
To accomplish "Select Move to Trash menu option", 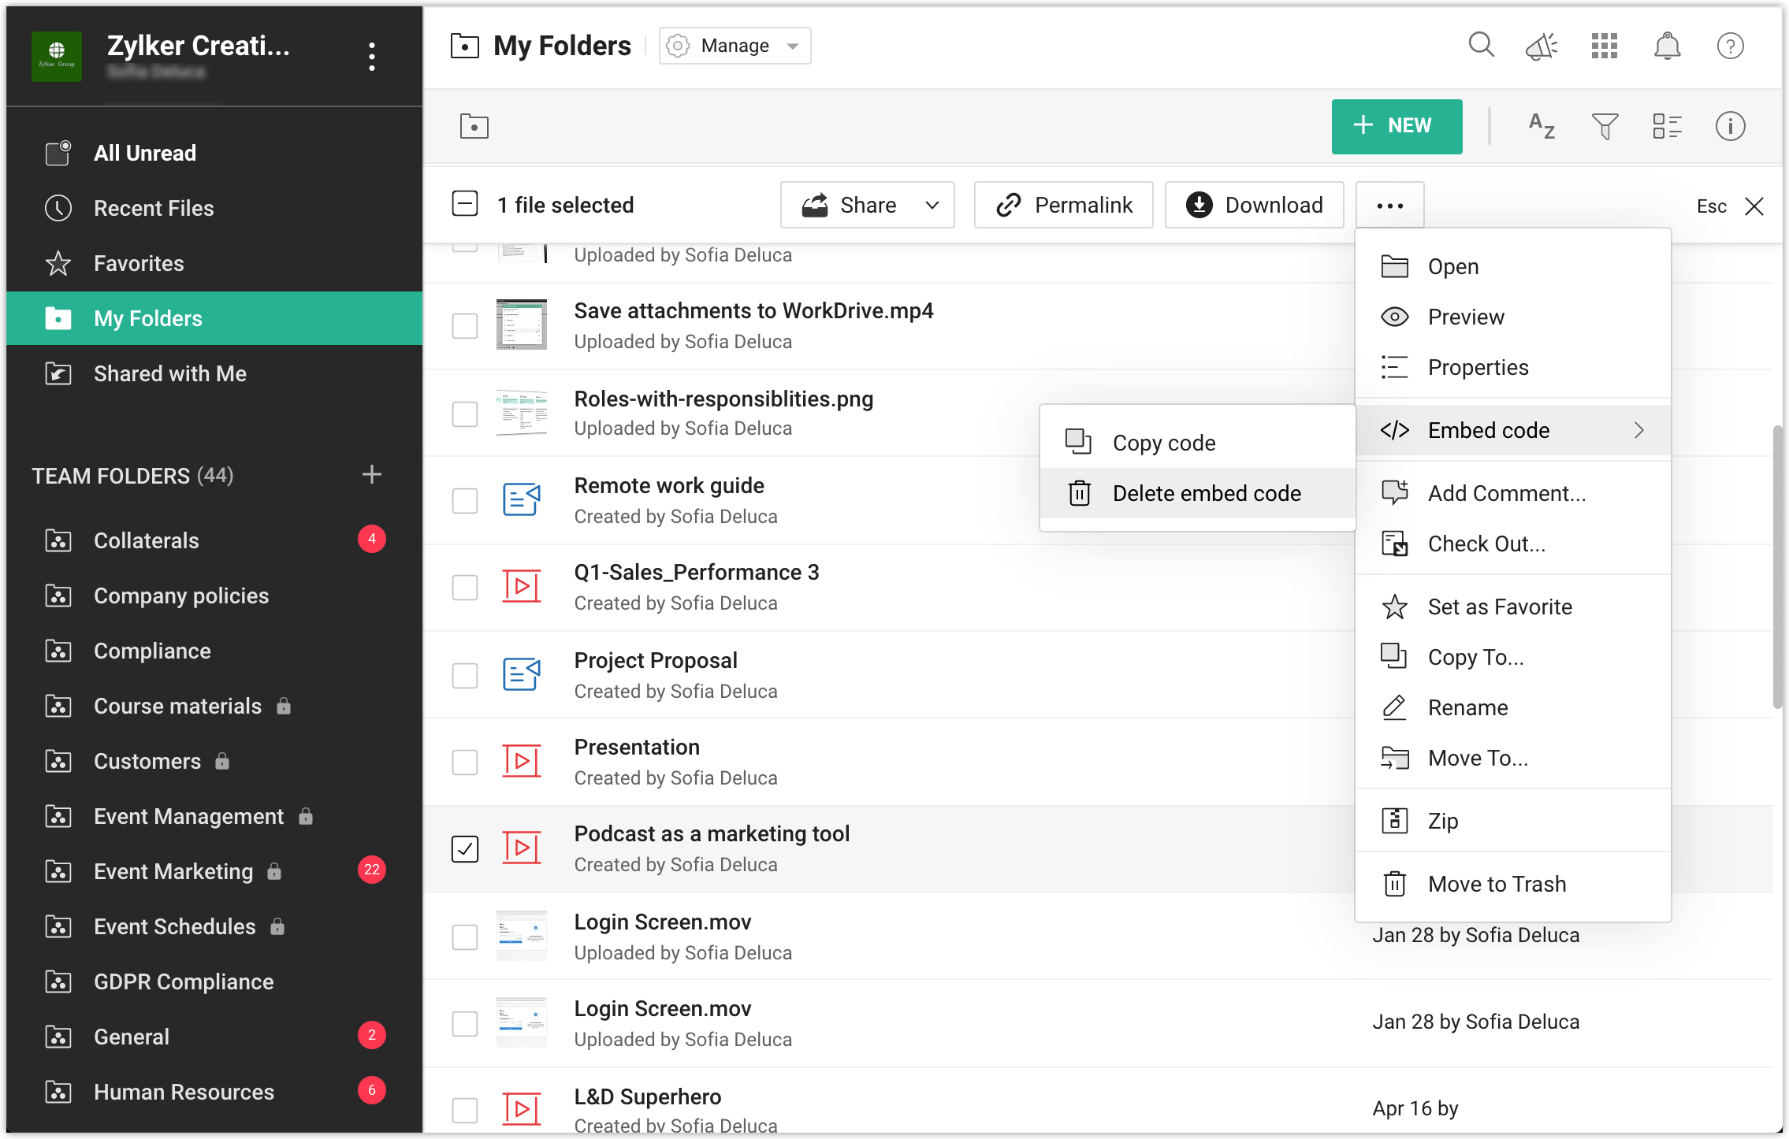I will [1497, 884].
